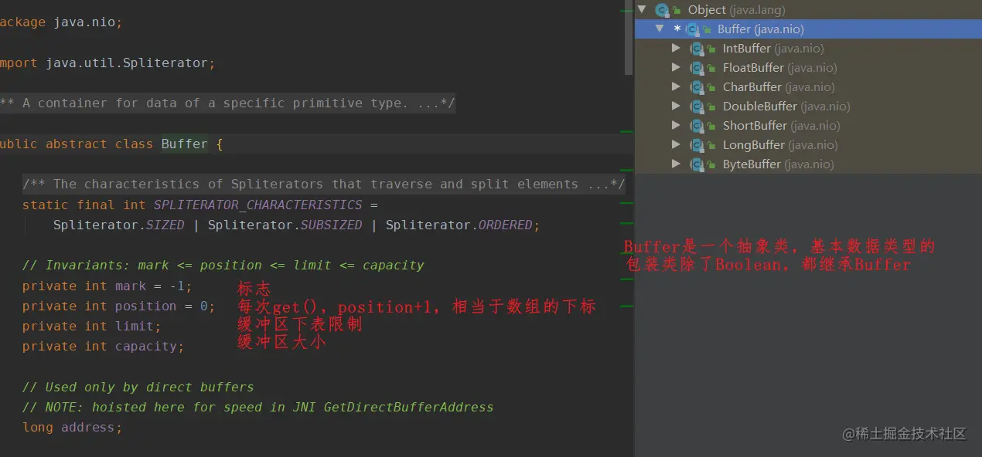This screenshot has width=982, height=457.
Task: Click the field name in "private int position = 0"
Action: point(146,306)
